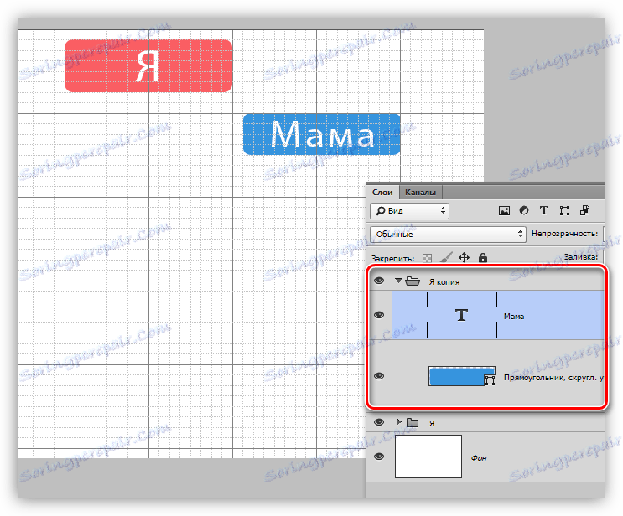Viewport: 623px width, 516px height.
Task: Click 'Прямоугольник, скругл.' layer name
Action: coord(553,378)
